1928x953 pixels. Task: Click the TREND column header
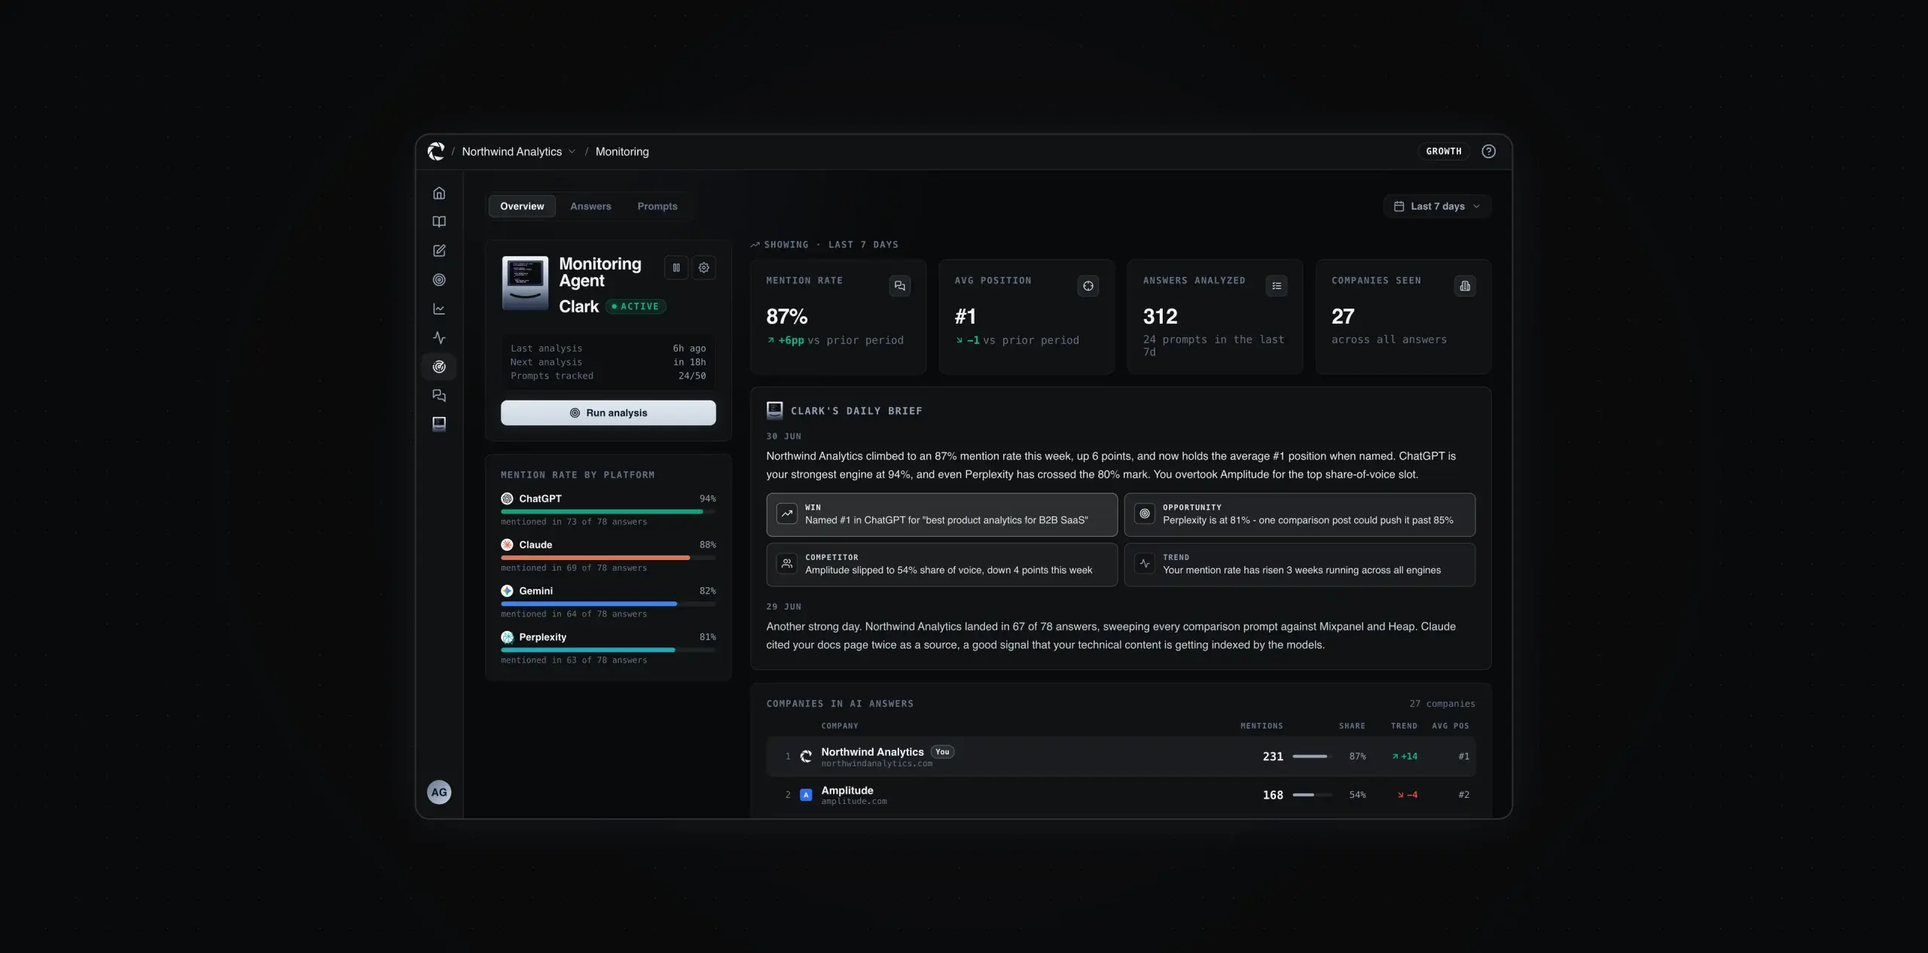pyautogui.click(x=1404, y=726)
